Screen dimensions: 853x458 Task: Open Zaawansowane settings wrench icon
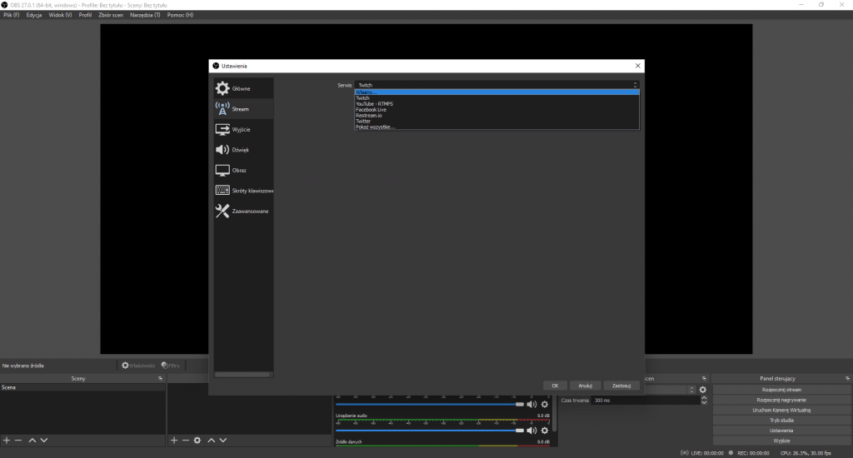tap(222, 211)
